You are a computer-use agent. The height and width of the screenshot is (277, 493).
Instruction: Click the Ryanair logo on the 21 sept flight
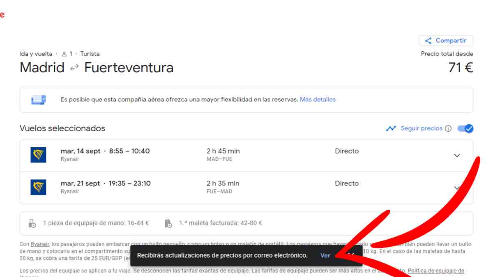coord(38,187)
